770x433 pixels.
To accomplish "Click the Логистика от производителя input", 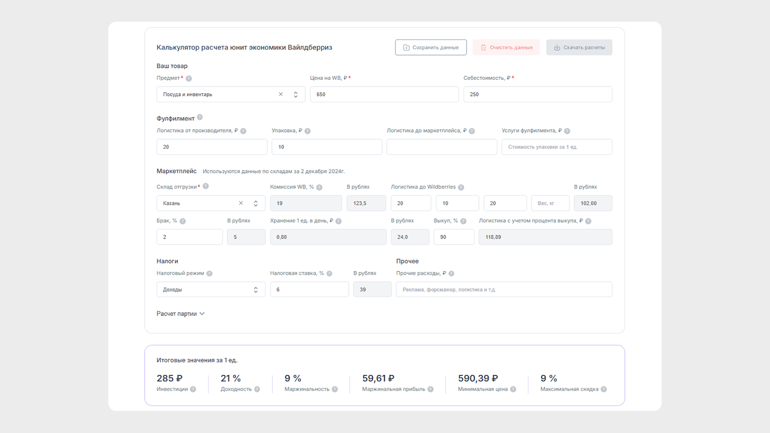I will tap(212, 147).
